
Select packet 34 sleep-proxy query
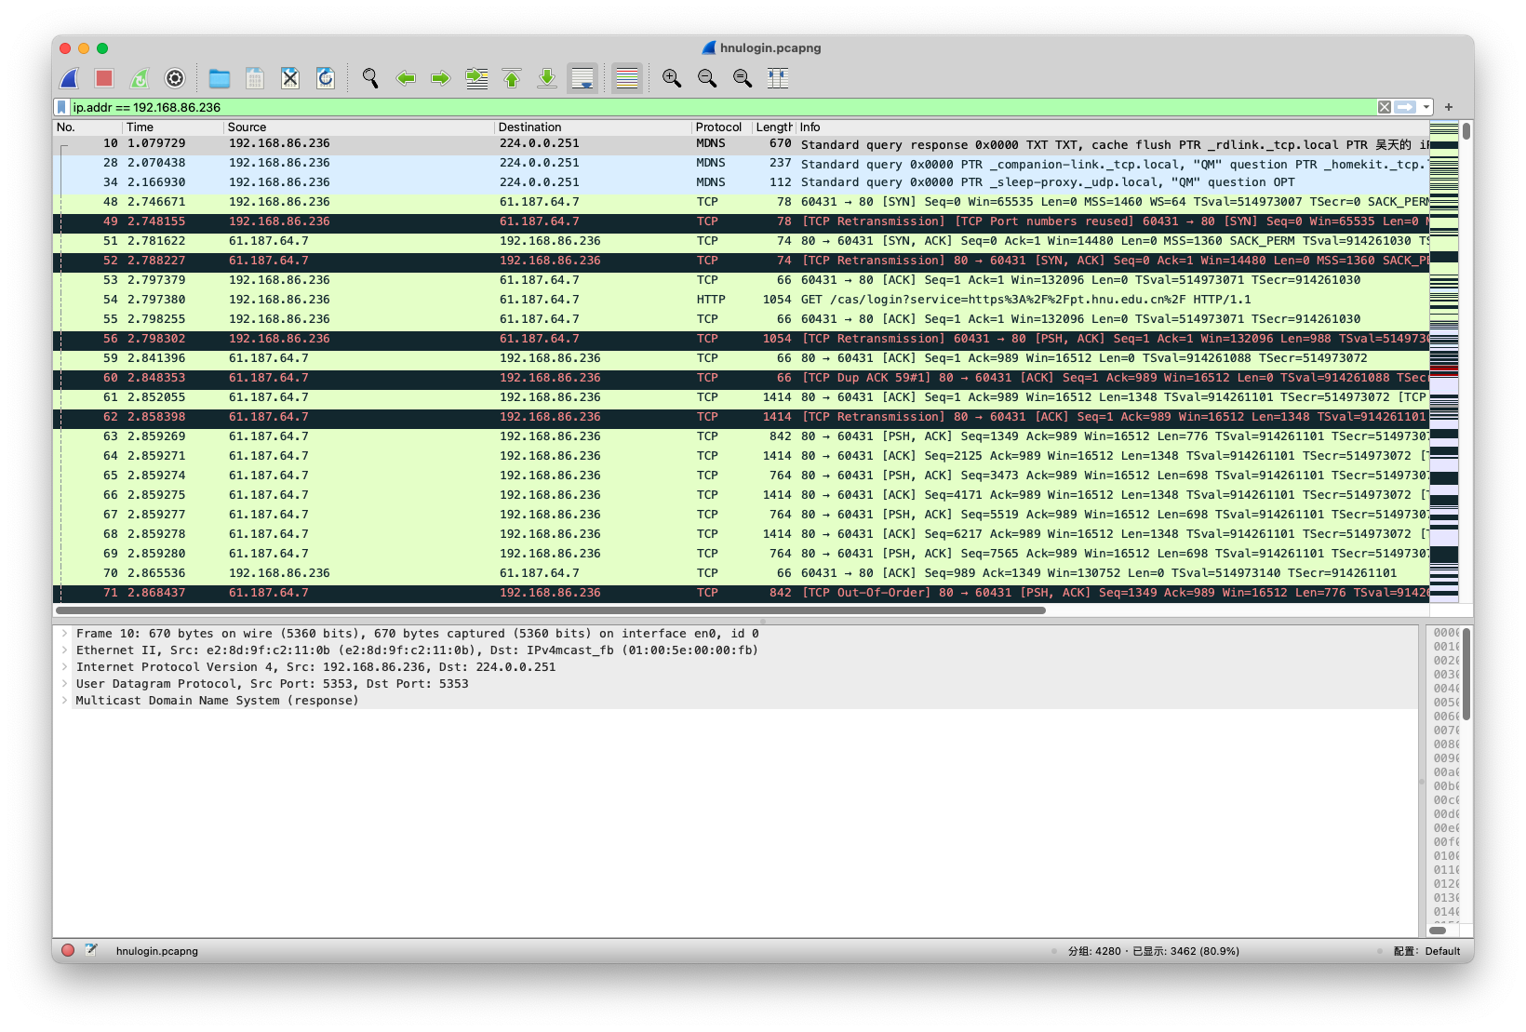(741, 183)
